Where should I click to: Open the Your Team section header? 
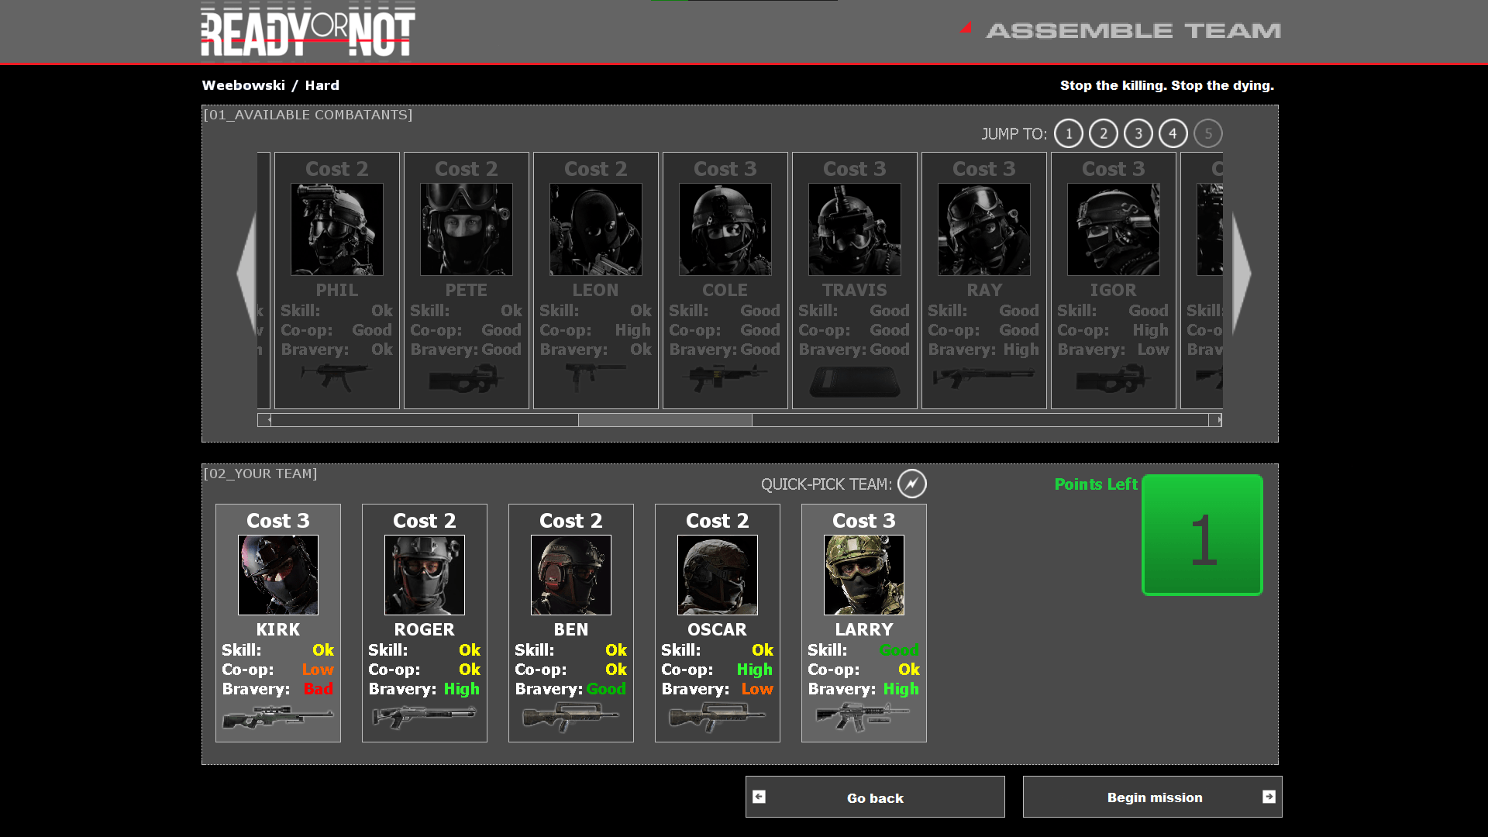260,473
